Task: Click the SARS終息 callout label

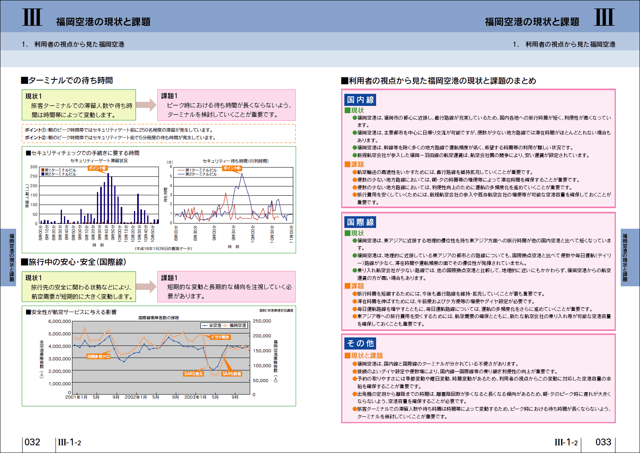Action: pos(232,374)
